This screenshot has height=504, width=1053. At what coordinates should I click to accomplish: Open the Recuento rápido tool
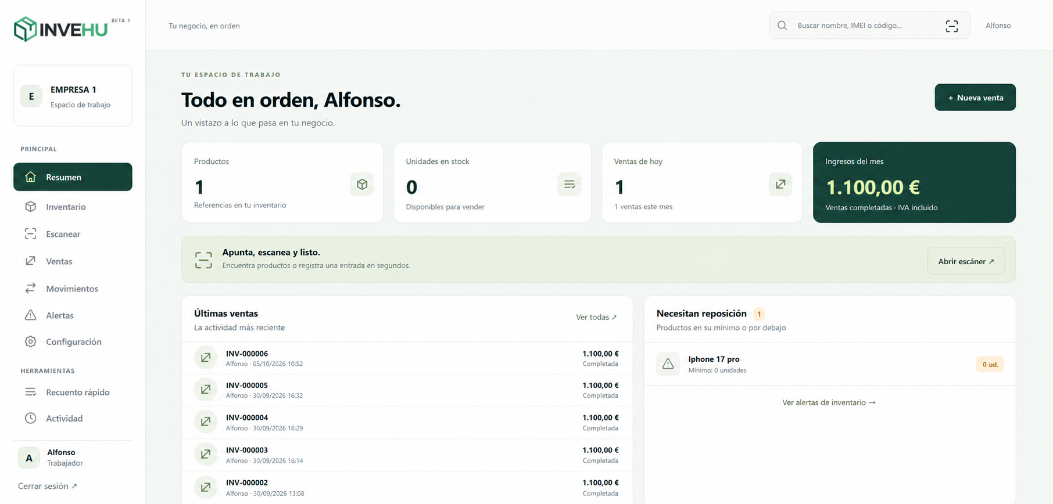click(x=73, y=393)
